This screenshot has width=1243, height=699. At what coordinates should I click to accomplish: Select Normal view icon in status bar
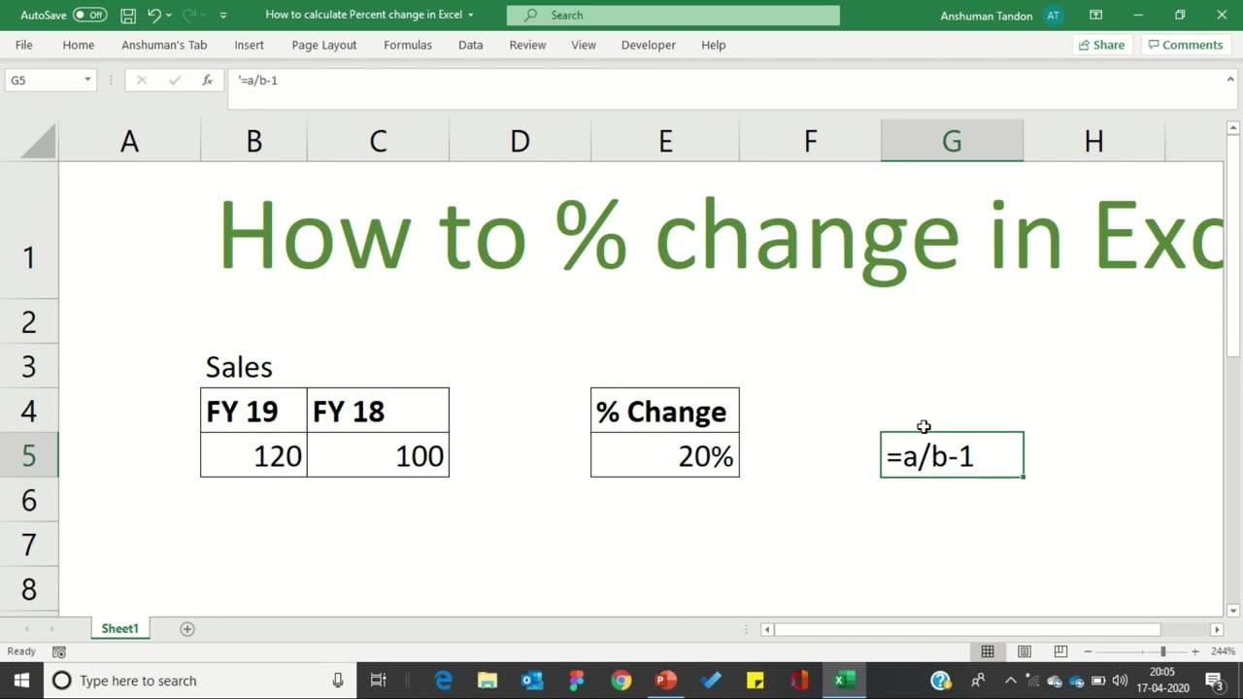(x=989, y=650)
